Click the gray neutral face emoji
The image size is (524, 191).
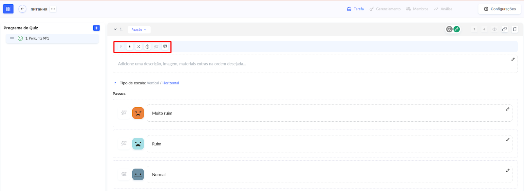[x=138, y=175]
